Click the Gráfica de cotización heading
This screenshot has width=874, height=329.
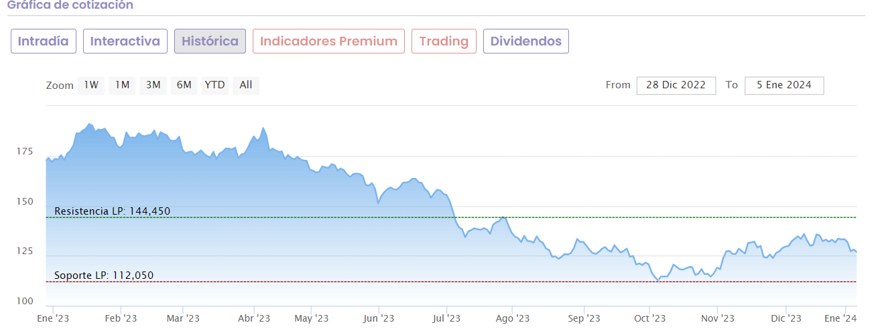(70, 5)
